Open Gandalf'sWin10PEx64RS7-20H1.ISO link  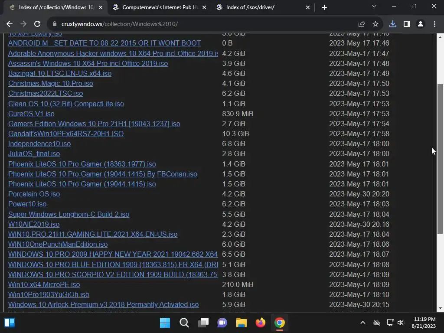(66, 134)
